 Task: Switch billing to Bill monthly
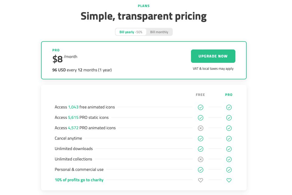pos(159,32)
